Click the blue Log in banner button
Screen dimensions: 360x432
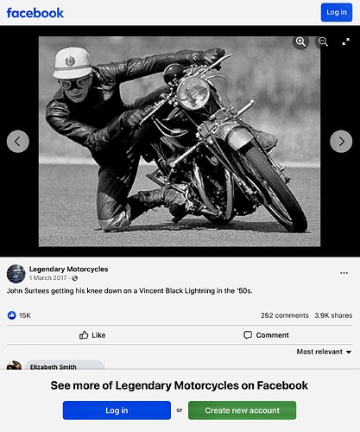[x=117, y=410]
